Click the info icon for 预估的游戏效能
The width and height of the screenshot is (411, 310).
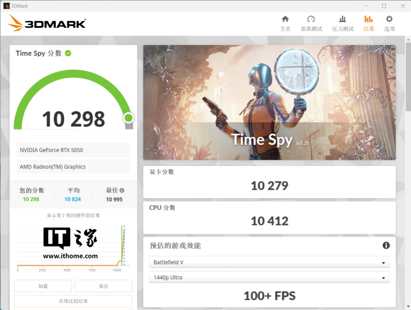386,246
